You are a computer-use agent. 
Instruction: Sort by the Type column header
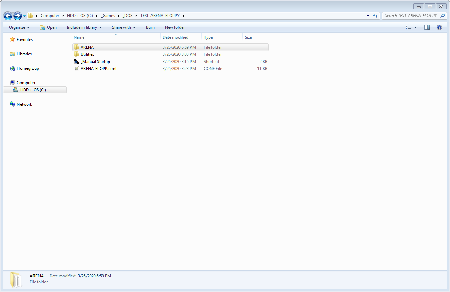coord(222,37)
